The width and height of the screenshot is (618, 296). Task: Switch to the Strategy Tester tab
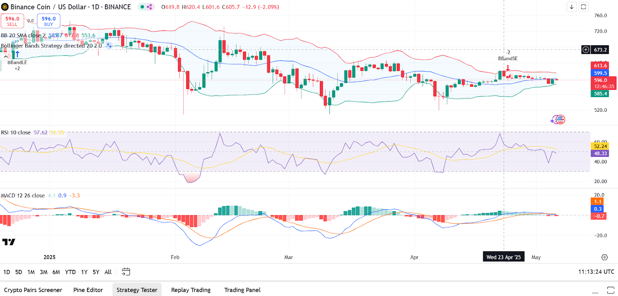click(137, 290)
